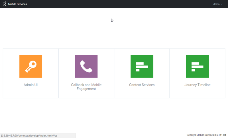Select the Context Services text label
The height and width of the screenshot is (138, 228).
[142, 85]
